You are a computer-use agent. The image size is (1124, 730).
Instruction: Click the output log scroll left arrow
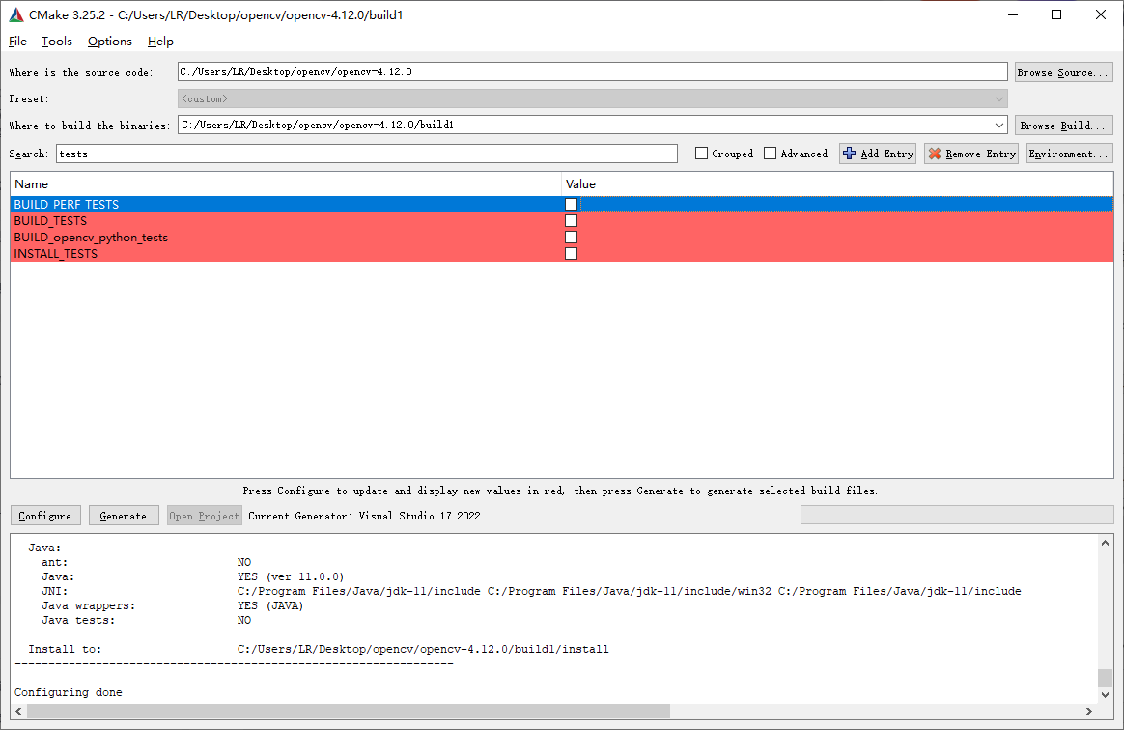pos(18,712)
